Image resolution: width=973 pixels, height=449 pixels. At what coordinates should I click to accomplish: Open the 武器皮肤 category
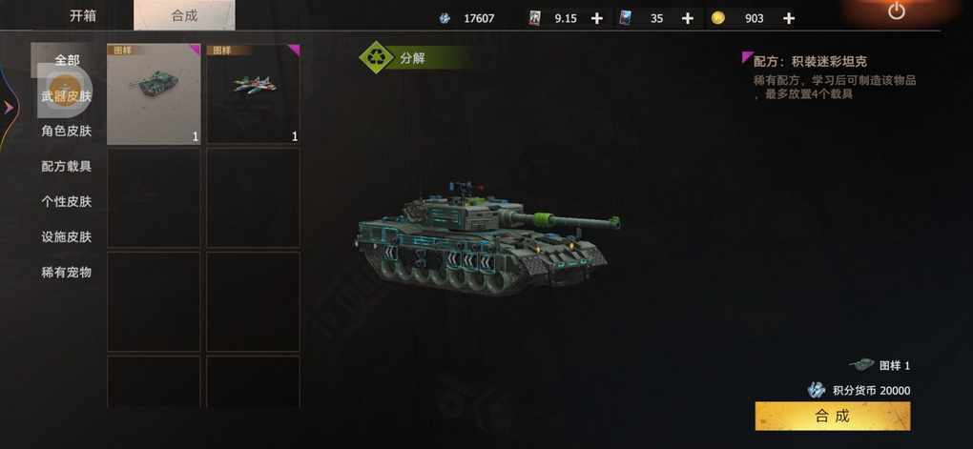point(67,96)
